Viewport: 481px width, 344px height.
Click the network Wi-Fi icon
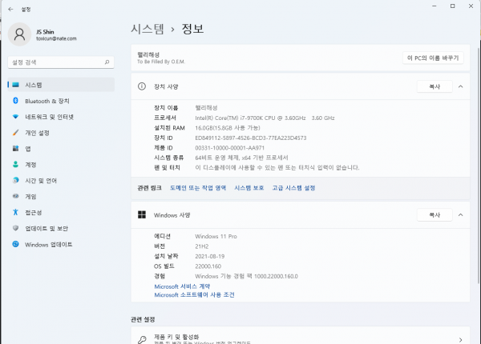pos(16,117)
